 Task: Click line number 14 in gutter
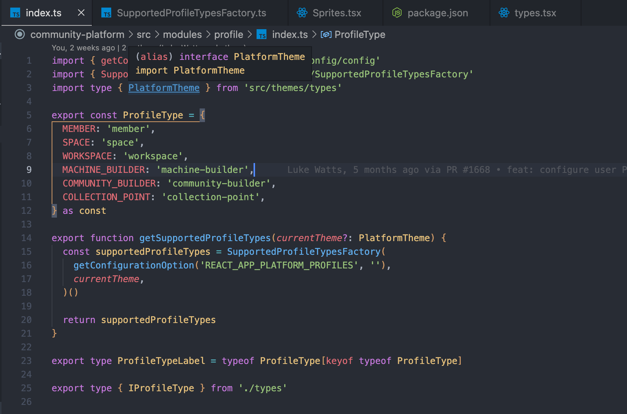pyautogui.click(x=26, y=238)
